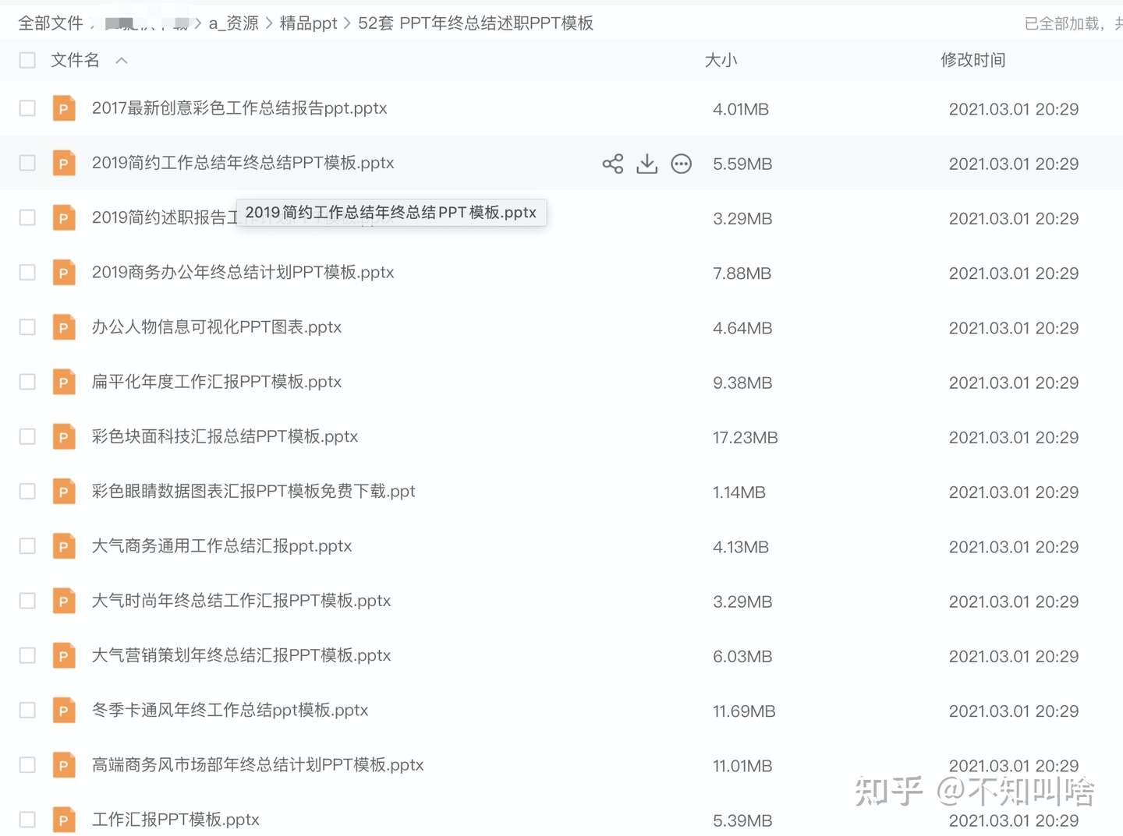Screen dimensions: 1123x836
Task: Check the box for 彩色块面科技汇报总结PPT模板.pptx
Action: tap(27, 436)
